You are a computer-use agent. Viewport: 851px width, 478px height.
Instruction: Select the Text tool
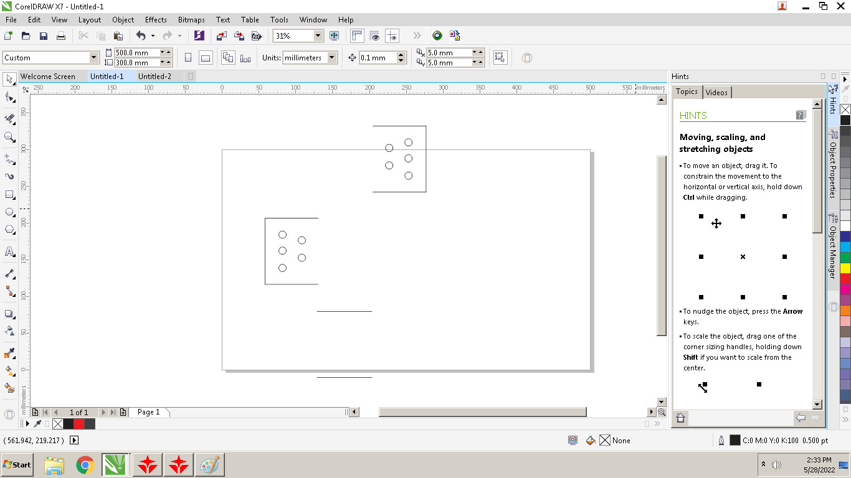(x=9, y=251)
